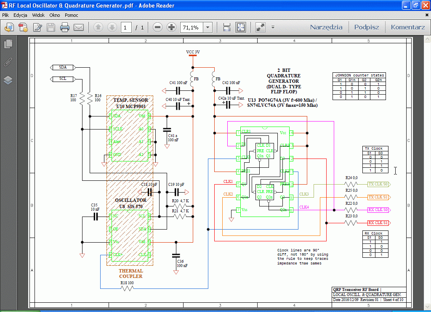Open the layers panel in sidebar
This screenshot has width=431, height=312.
[8, 80]
